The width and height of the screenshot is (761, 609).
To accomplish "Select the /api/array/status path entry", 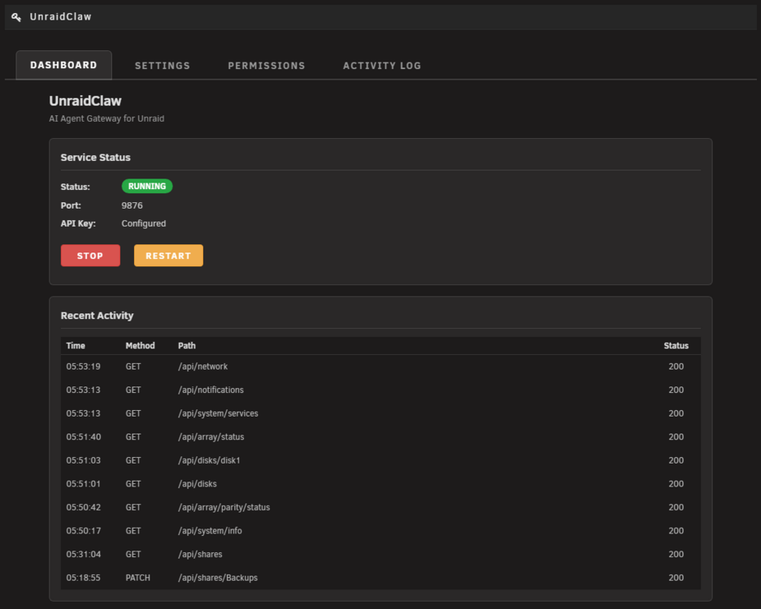I will tap(211, 437).
